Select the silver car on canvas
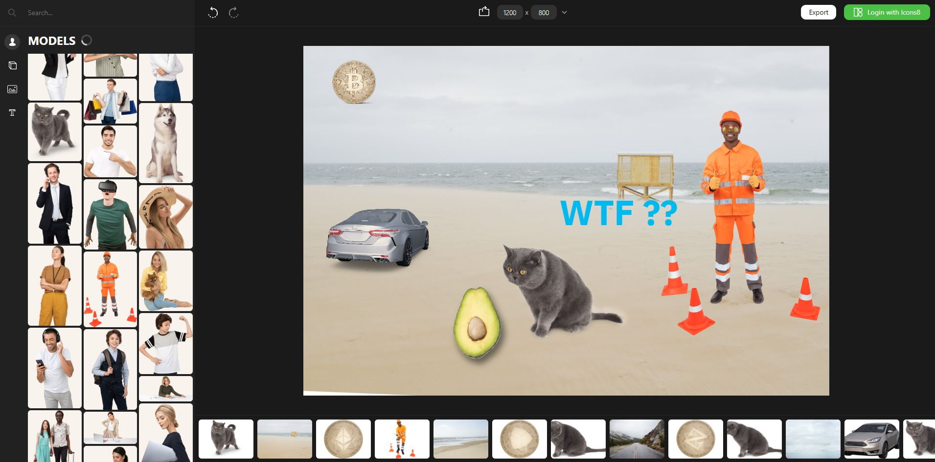The width and height of the screenshot is (935, 462). (377, 237)
